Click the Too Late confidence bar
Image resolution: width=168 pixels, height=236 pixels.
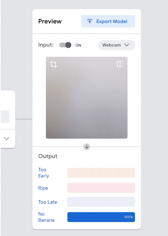click(101, 202)
